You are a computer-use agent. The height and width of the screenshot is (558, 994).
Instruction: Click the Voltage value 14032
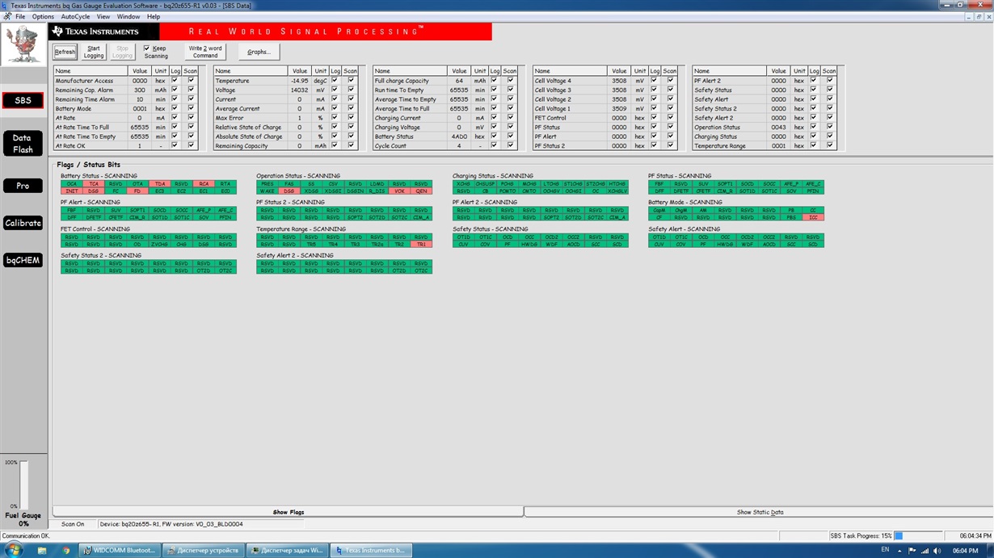[x=299, y=90]
